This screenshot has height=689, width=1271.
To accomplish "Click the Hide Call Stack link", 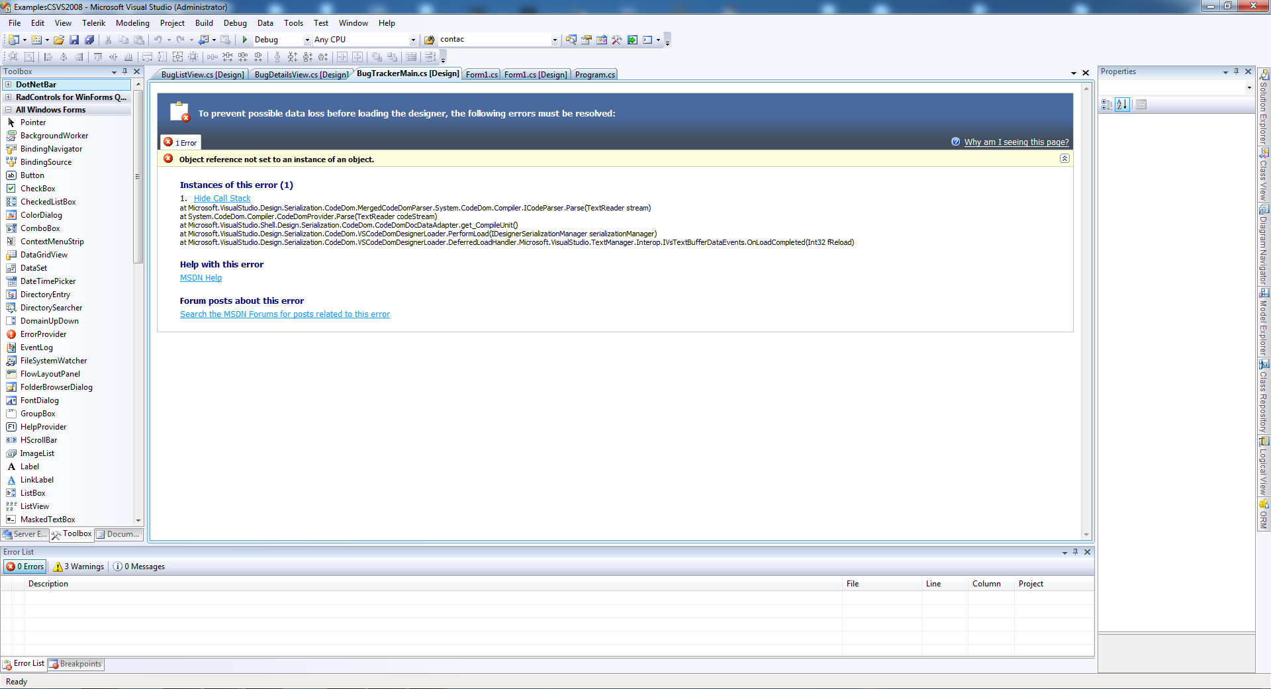I will pyautogui.click(x=222, y=199).
